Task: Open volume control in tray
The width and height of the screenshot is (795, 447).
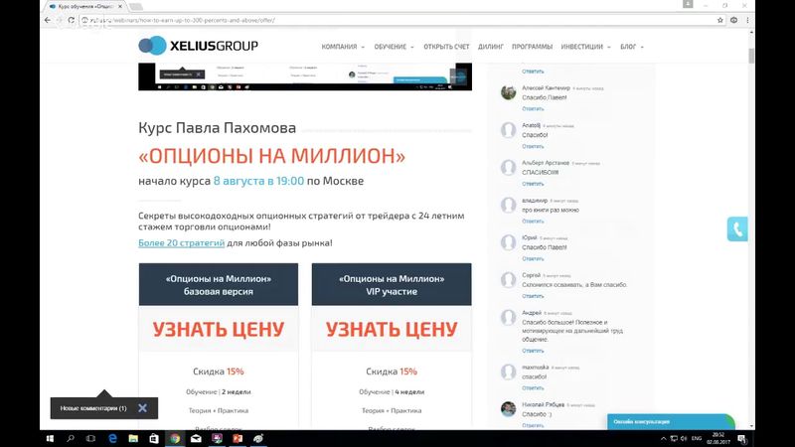Action: point(684,438)
